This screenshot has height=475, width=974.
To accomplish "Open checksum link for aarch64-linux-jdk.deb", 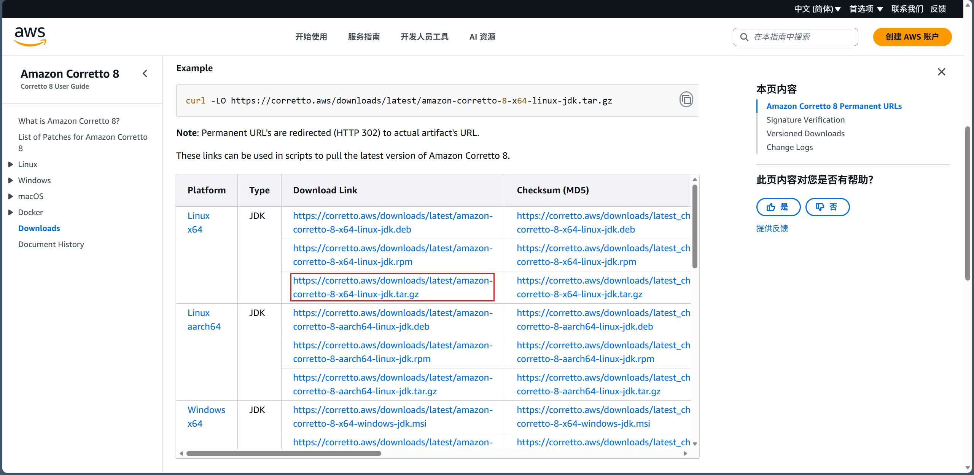I will 603,320.
